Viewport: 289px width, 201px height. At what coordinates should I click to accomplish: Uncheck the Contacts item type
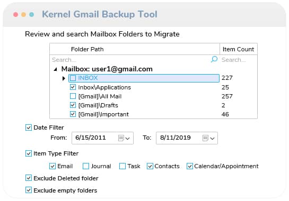pyautogui.click(x=150, y=166)
